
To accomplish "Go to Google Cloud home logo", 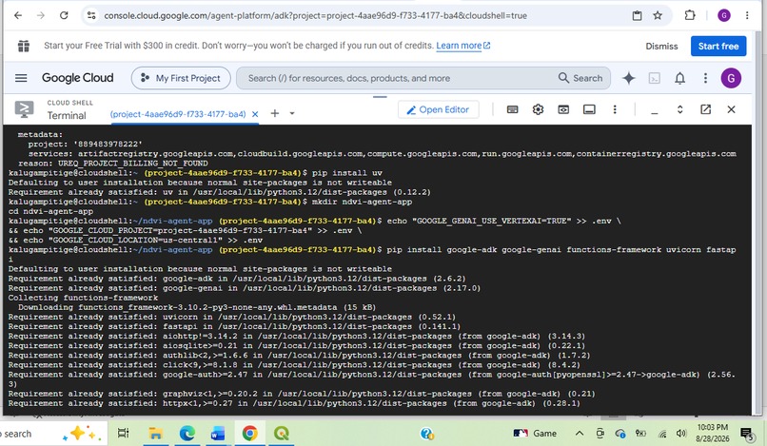I will point(77,78).
